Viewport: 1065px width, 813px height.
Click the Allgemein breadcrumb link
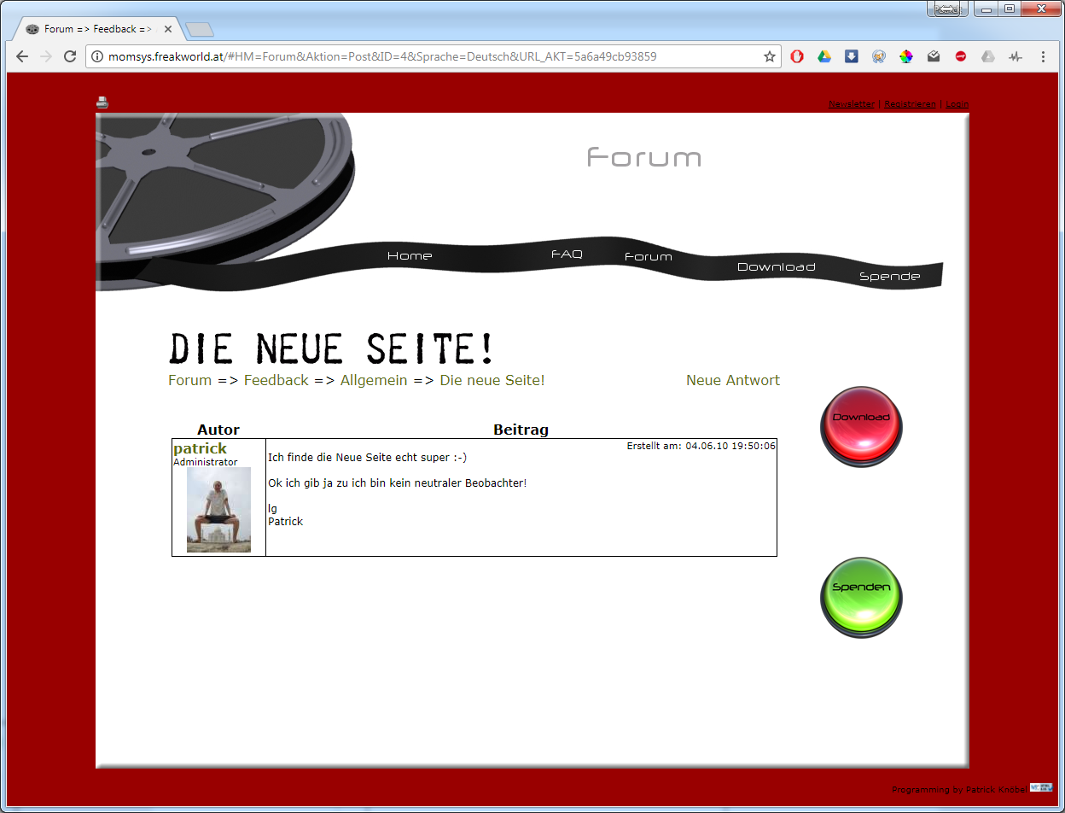click(x=374, y=380)
